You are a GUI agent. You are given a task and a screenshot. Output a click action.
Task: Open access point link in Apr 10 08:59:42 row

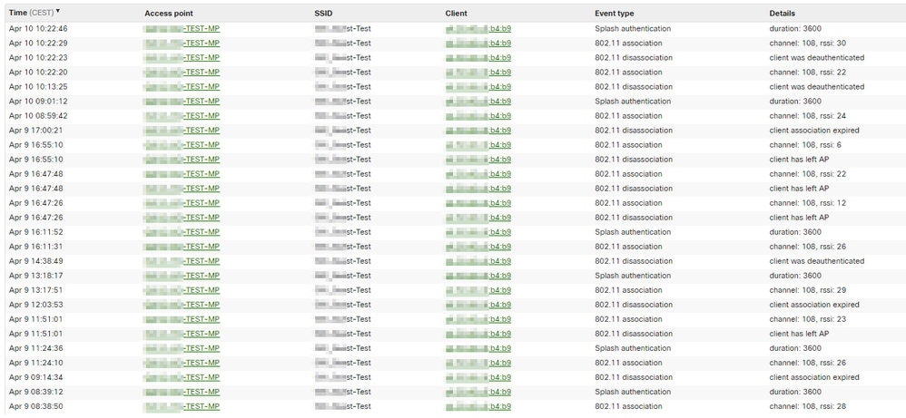(182, 116)
